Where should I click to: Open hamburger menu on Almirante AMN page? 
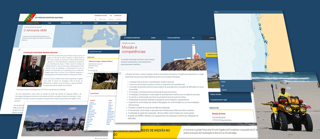click(x=19, y=50)
